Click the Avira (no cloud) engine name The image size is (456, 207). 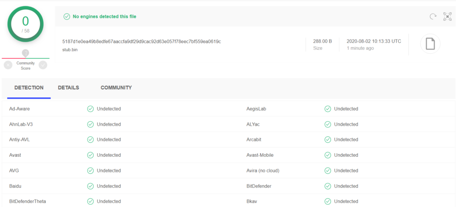click(x=263, y=171)
